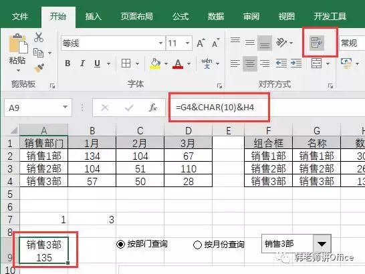Viewport: 365px width, 274px height.
Task: Align text left
Action: click(235, 63)
